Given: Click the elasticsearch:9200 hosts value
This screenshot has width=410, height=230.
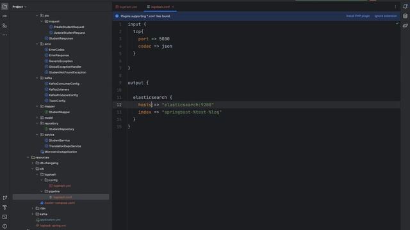Looking at the screenshot, I should pyautogui.click(x=188, y=105).
